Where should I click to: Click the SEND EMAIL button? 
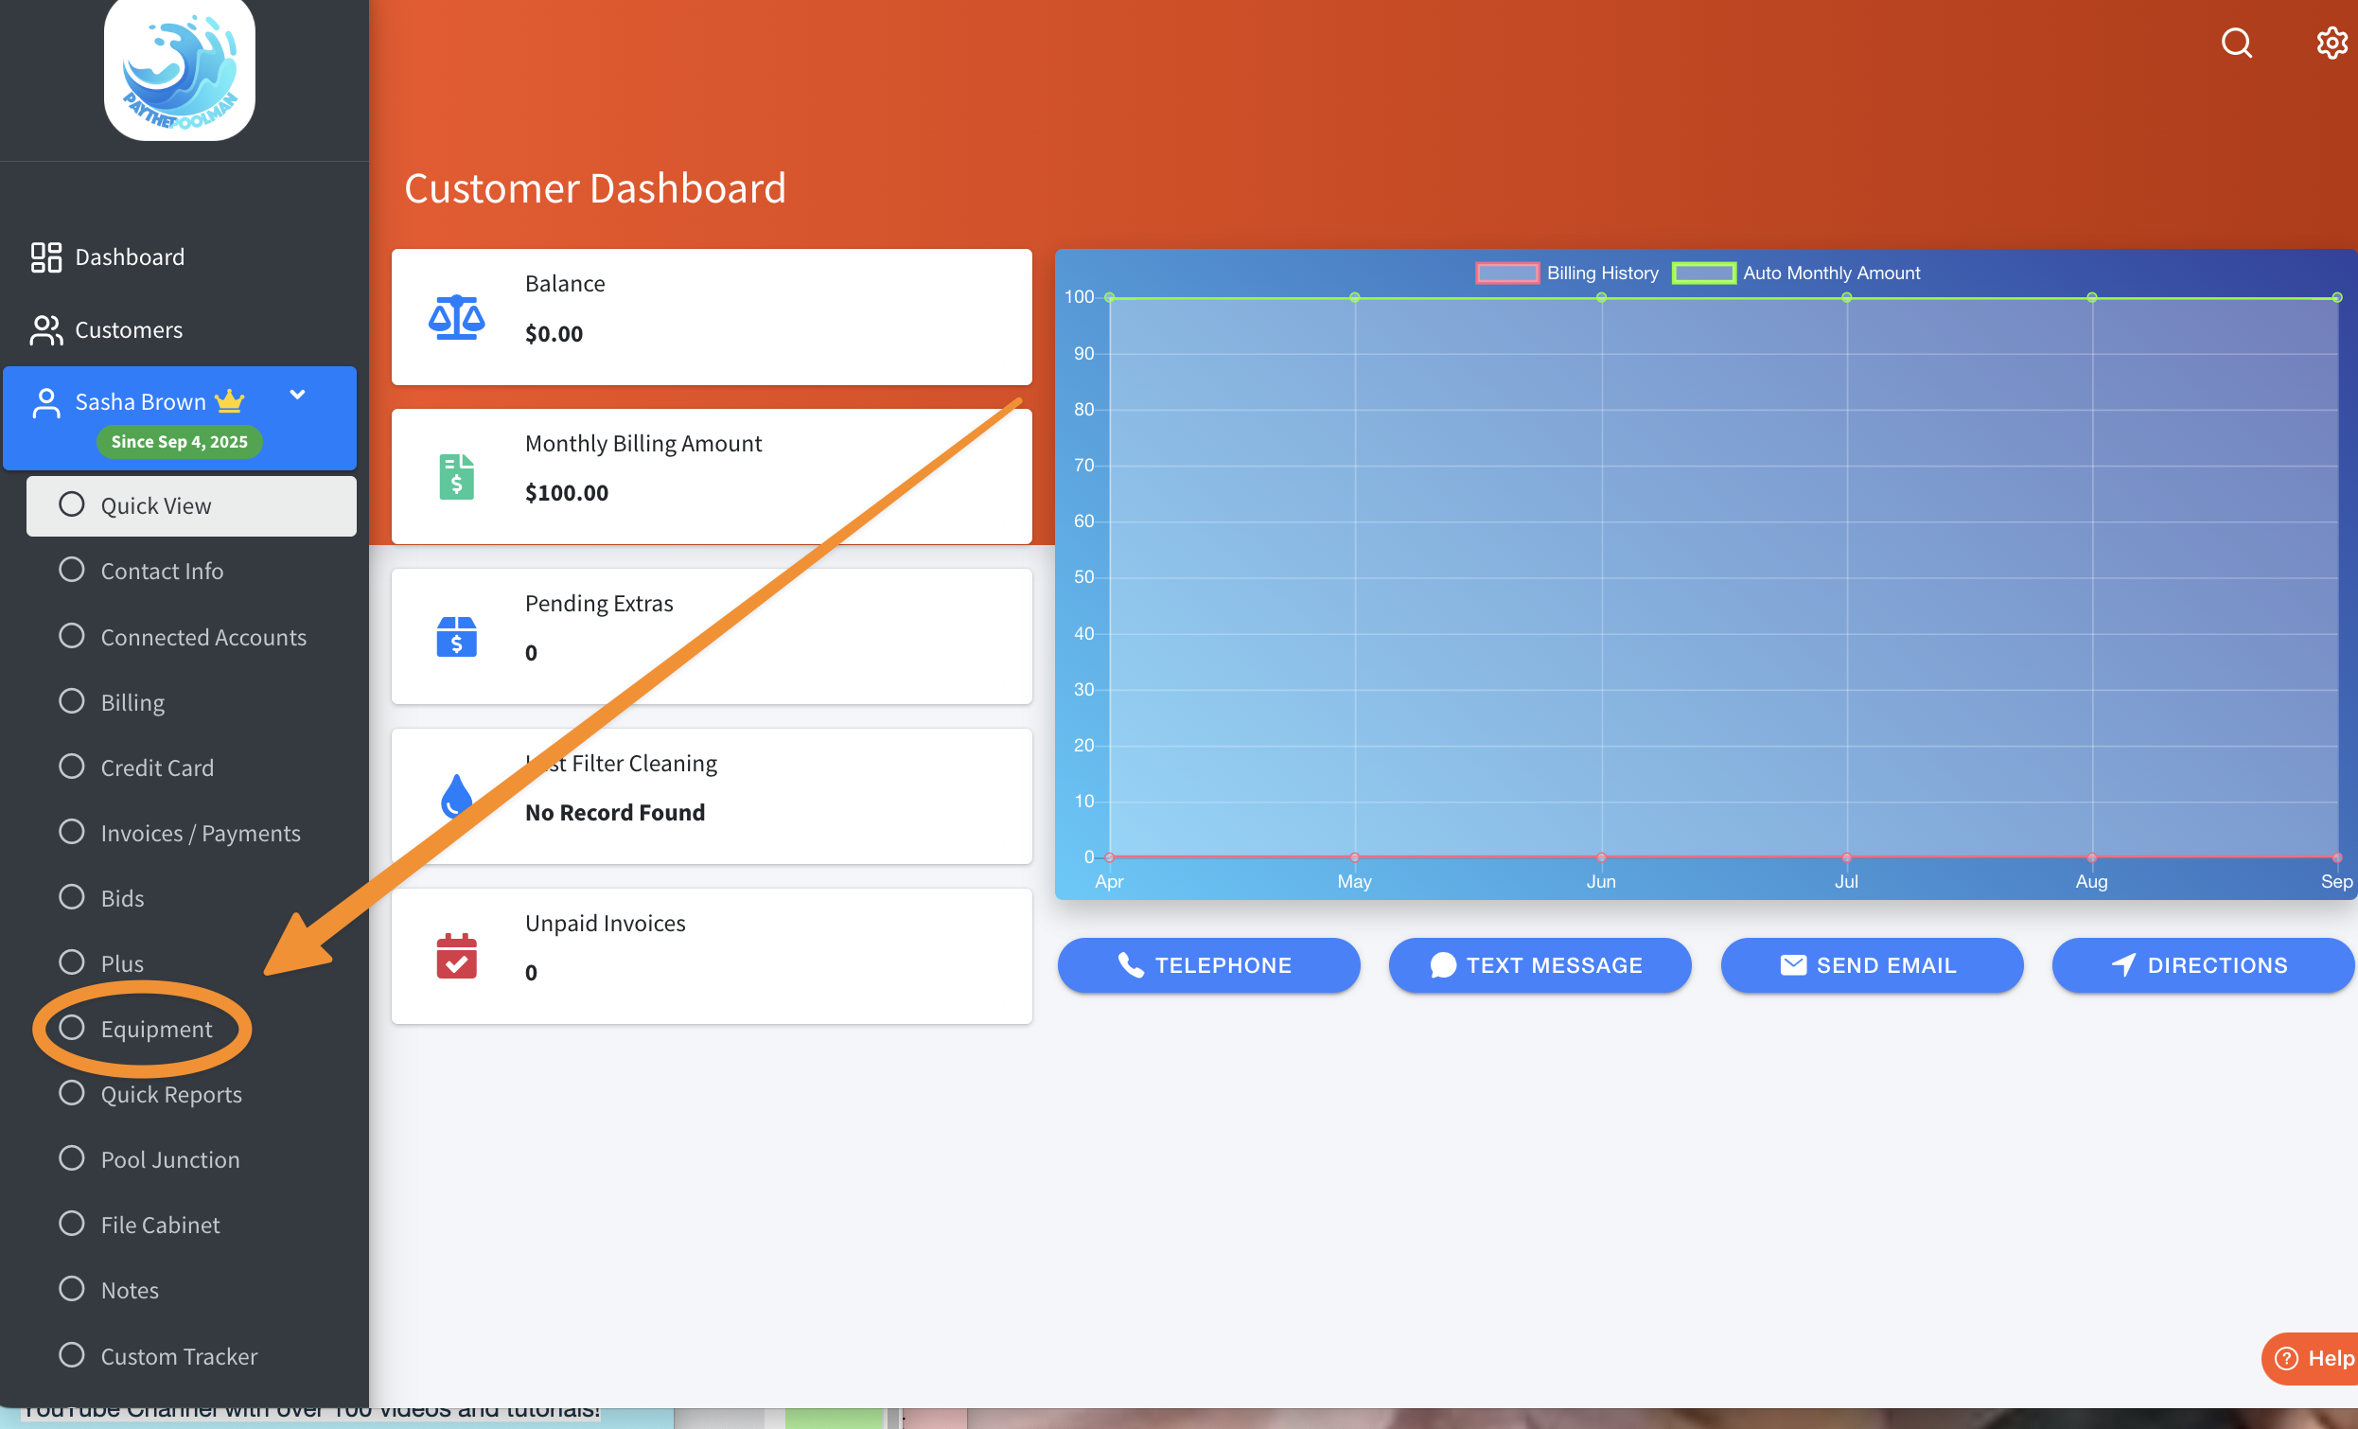1871,964
